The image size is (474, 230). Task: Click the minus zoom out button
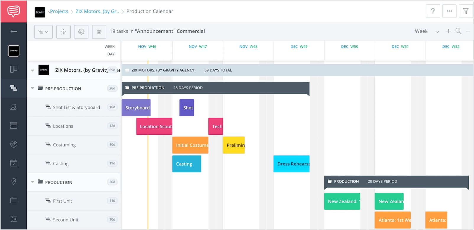tap(468, 31)
